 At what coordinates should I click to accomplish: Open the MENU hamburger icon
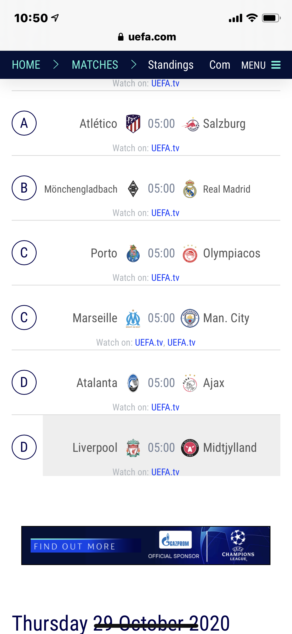(276, 65)
